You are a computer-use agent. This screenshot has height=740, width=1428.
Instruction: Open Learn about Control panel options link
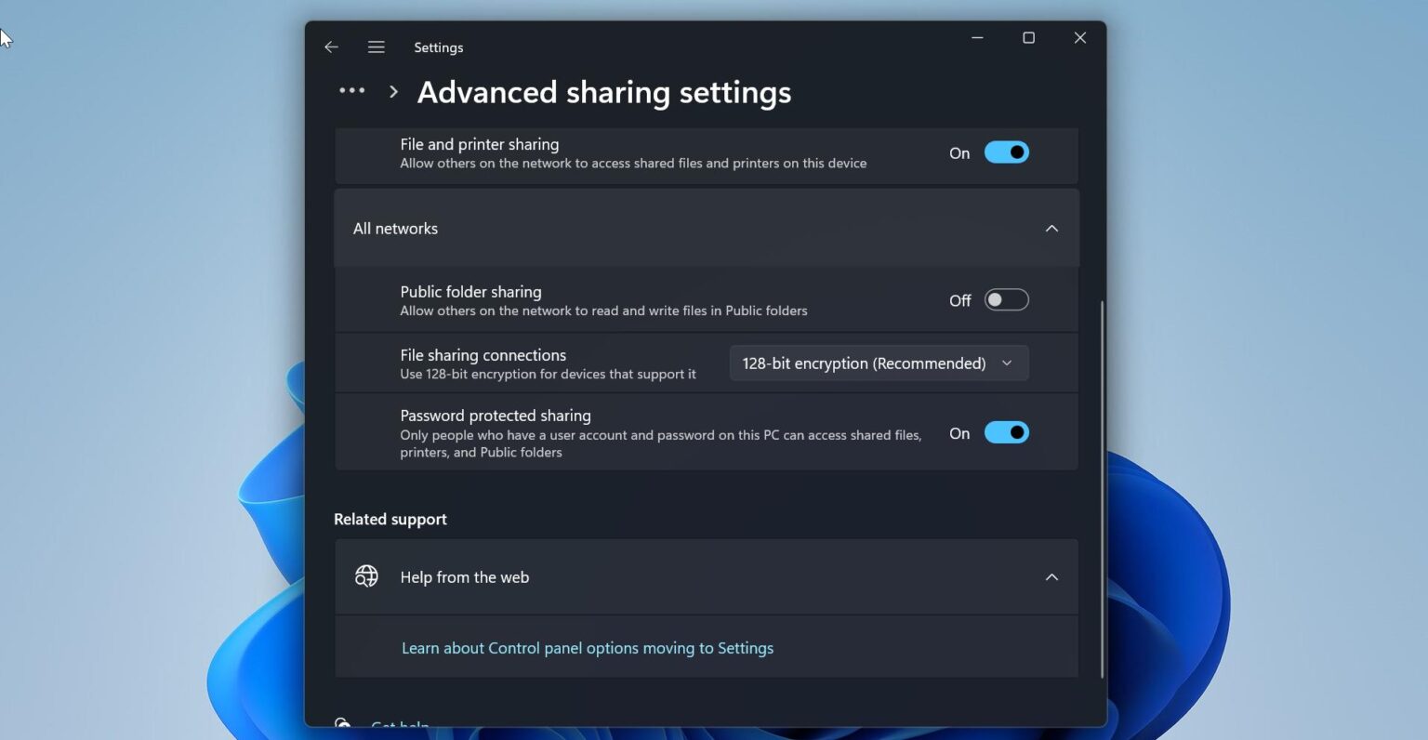pos(588,648)
